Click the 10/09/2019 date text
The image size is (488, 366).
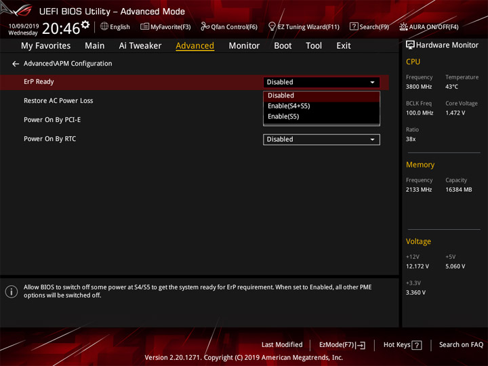[x=24, y=26]
